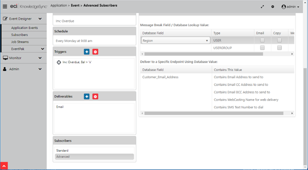This screenshot has width=308, height=170.
Task: Open the admin user profile icon
Action: click(x=283, y=7)
